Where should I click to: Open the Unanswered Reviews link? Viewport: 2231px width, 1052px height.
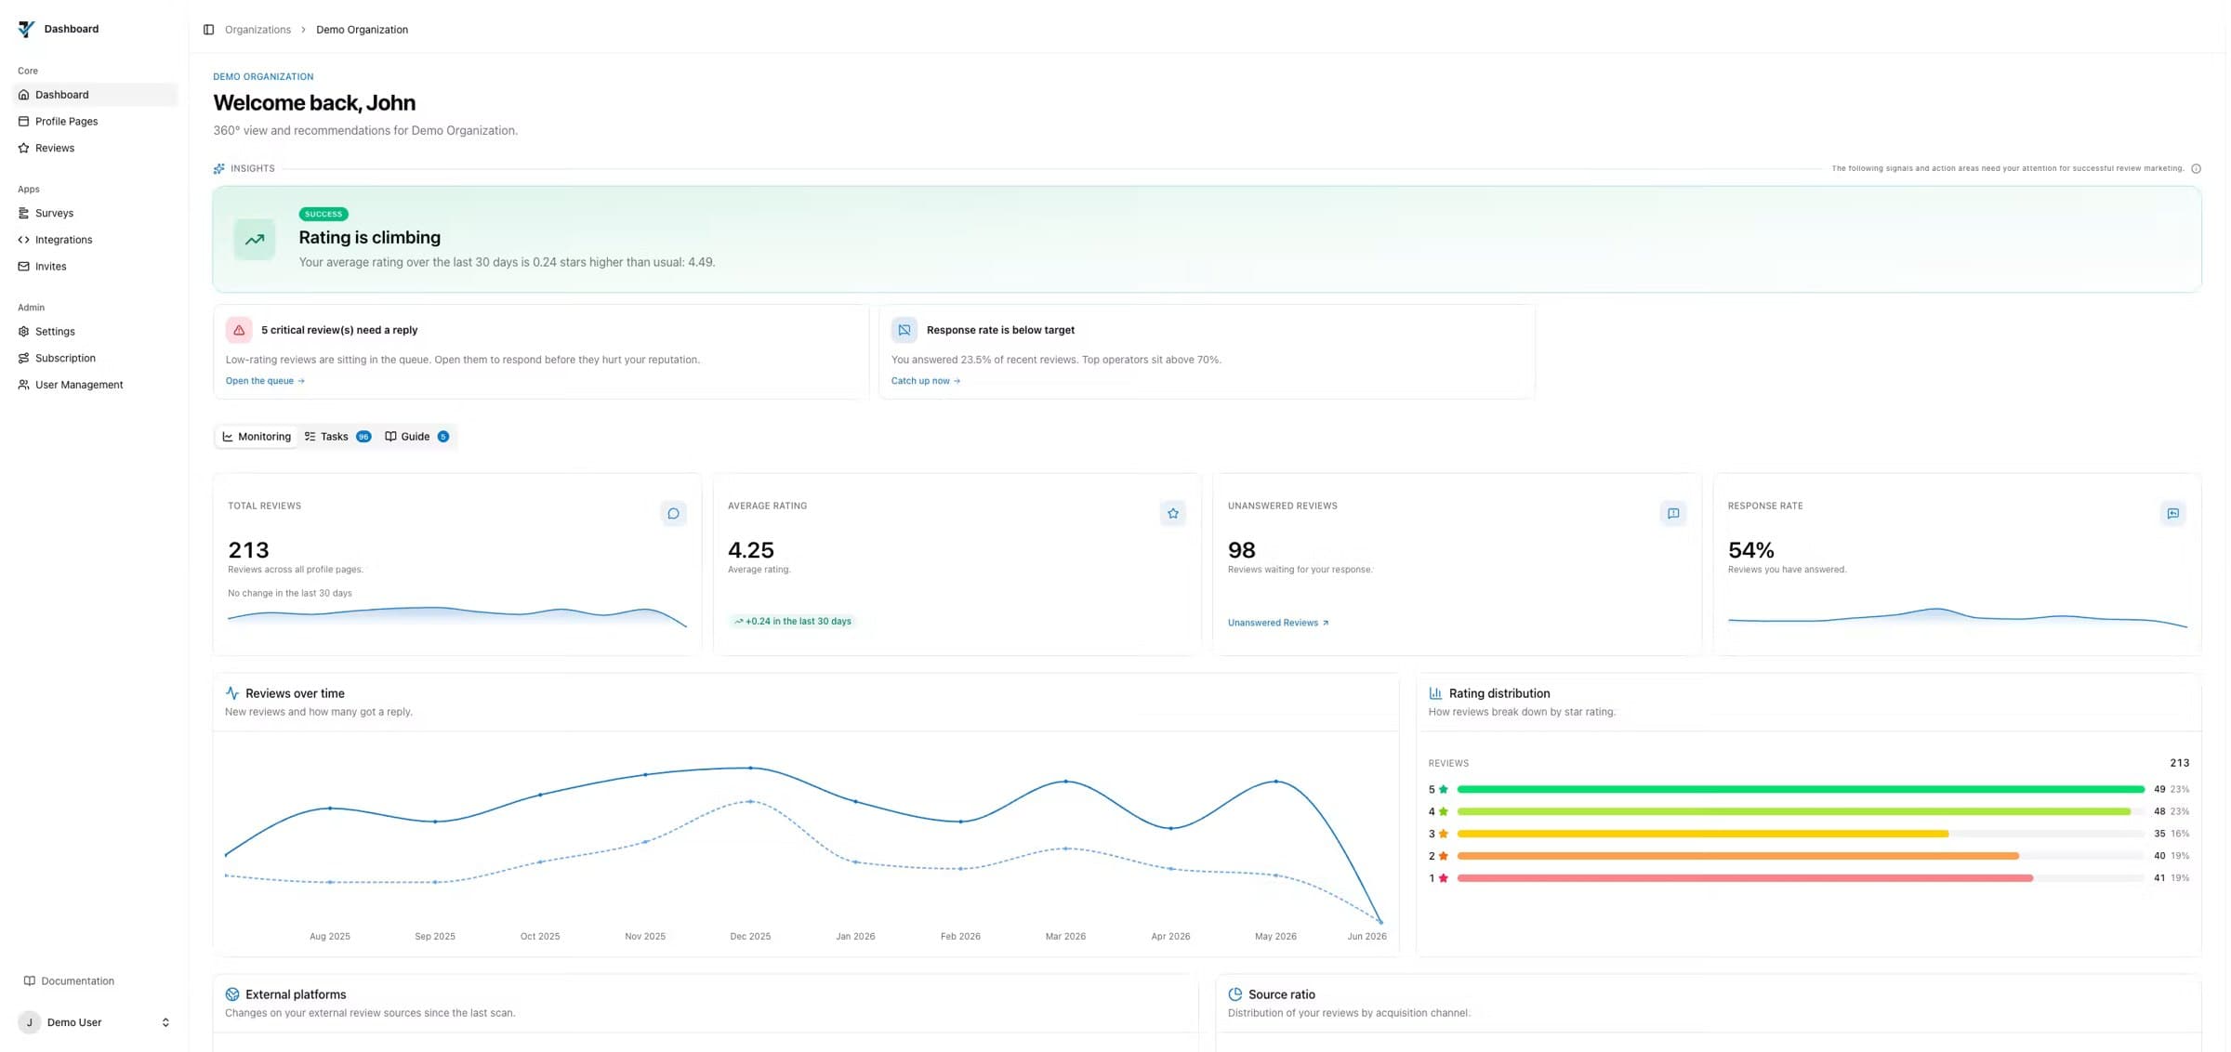[x=1278, y=623]
